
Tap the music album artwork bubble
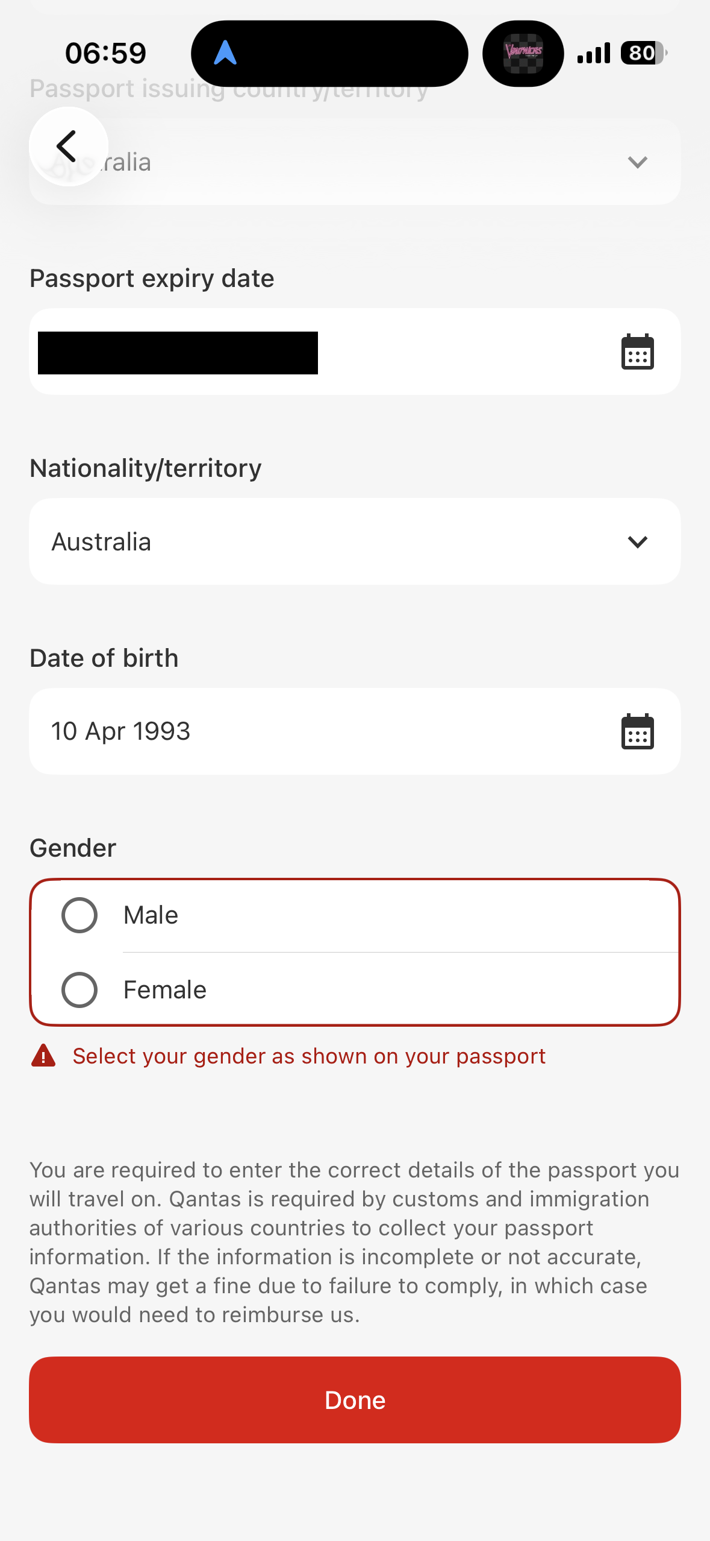coord(523,53)
